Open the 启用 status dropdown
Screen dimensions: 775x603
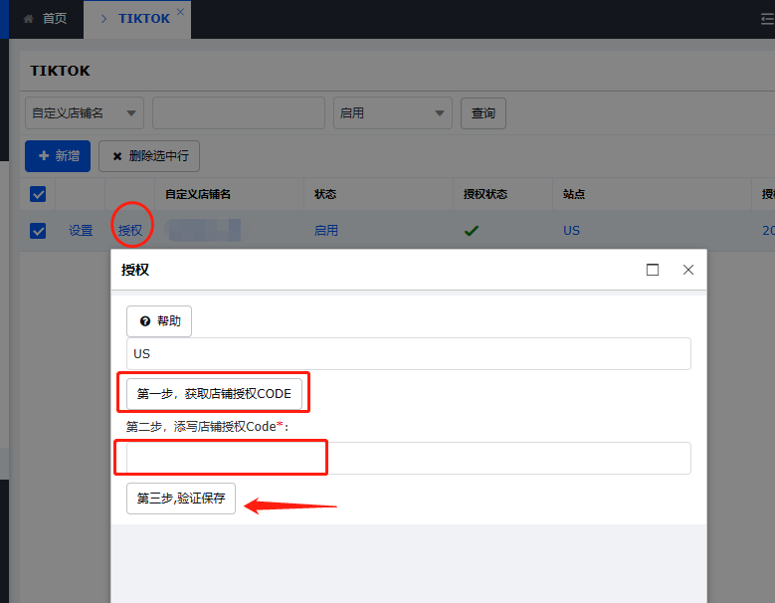tap(393, 113)
